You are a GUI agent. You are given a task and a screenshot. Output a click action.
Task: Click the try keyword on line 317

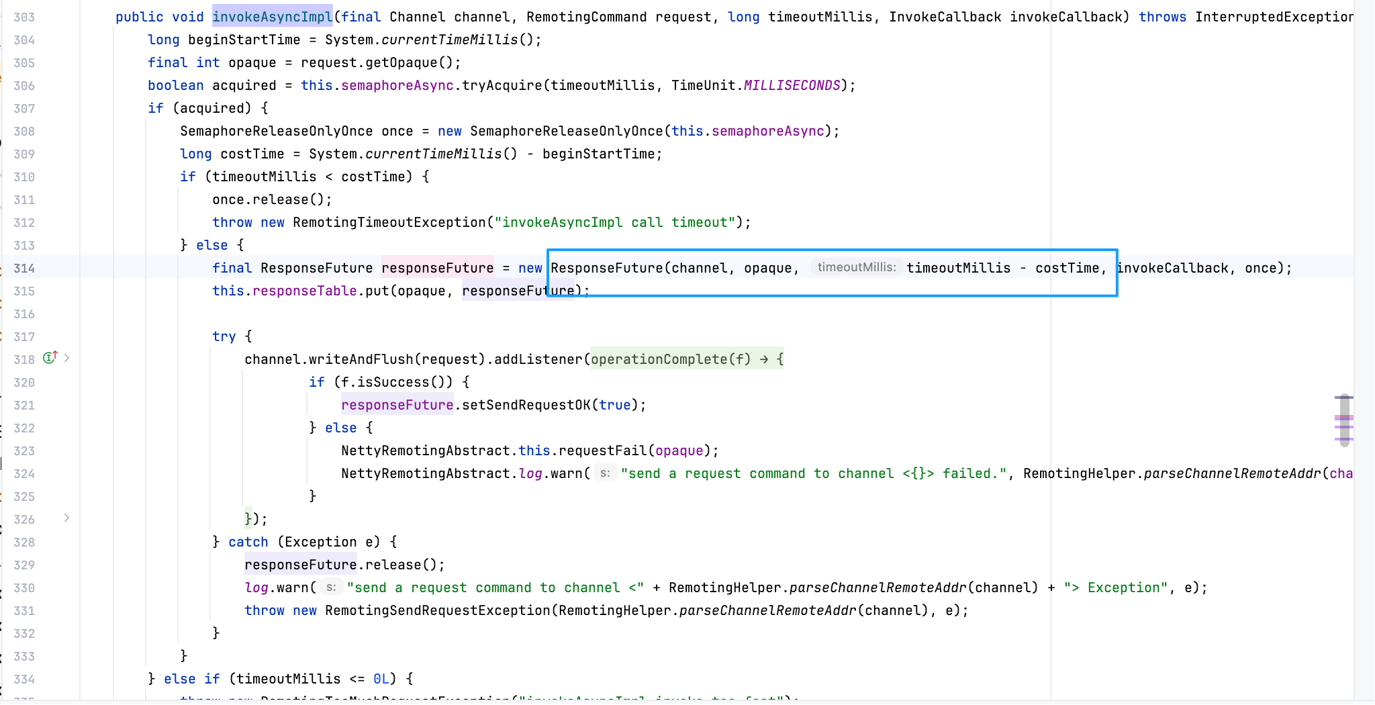coord(224,336)
